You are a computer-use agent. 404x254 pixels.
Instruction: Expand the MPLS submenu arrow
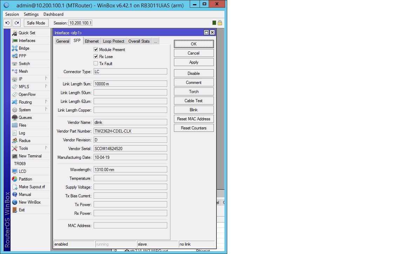46,86
